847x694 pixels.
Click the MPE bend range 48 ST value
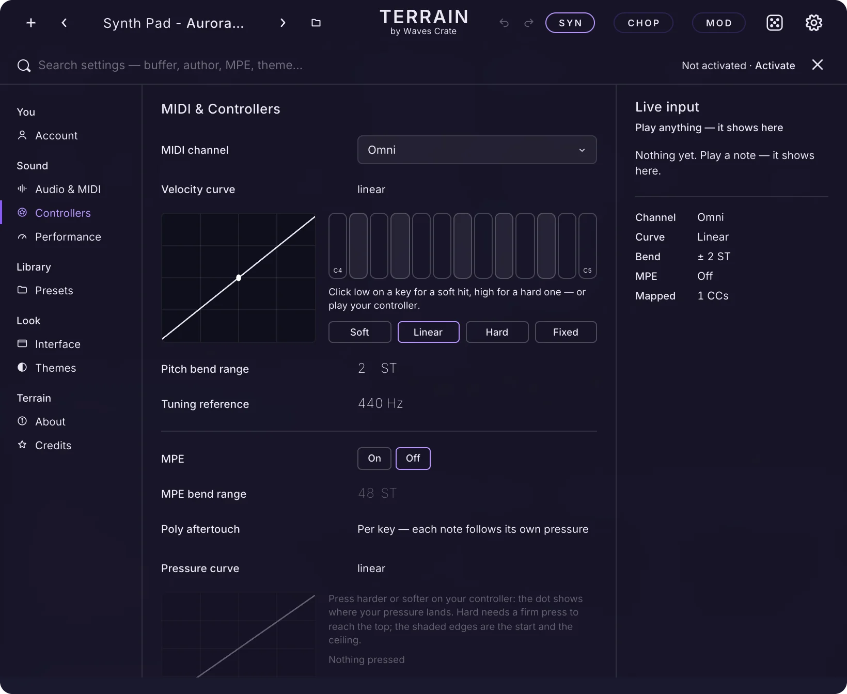tap(378, 493)
